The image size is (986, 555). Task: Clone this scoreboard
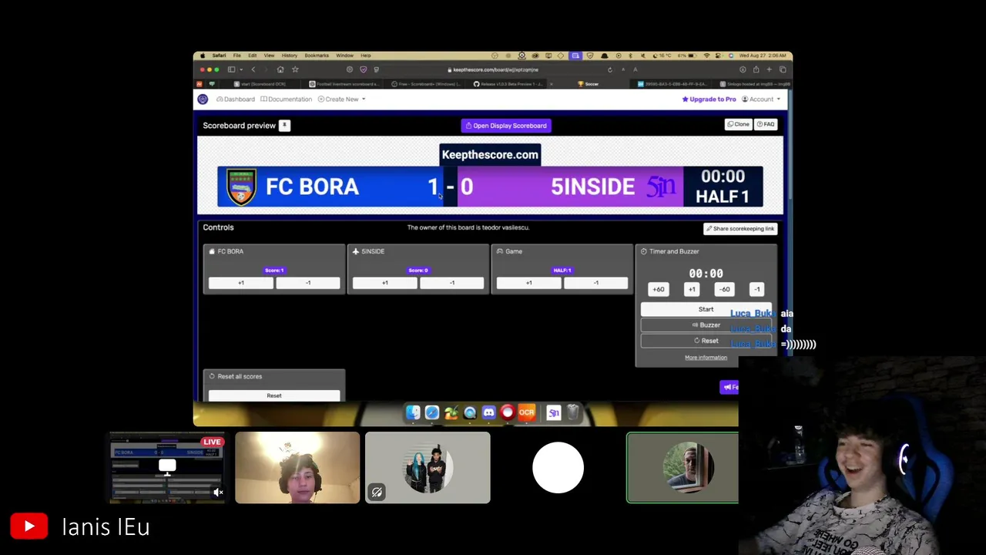pos(738,124)
